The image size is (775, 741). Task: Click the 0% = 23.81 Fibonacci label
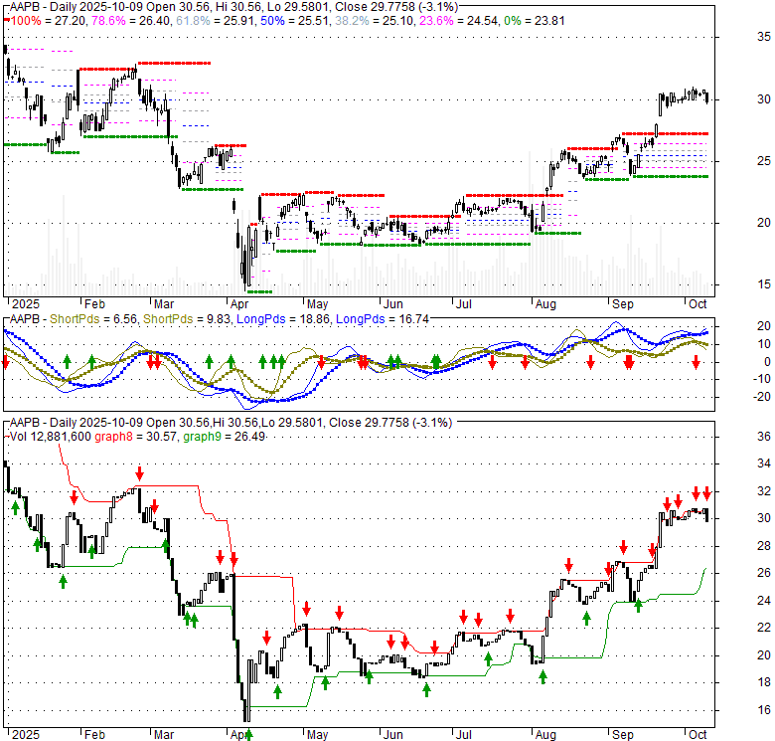(x=534, y=21)
